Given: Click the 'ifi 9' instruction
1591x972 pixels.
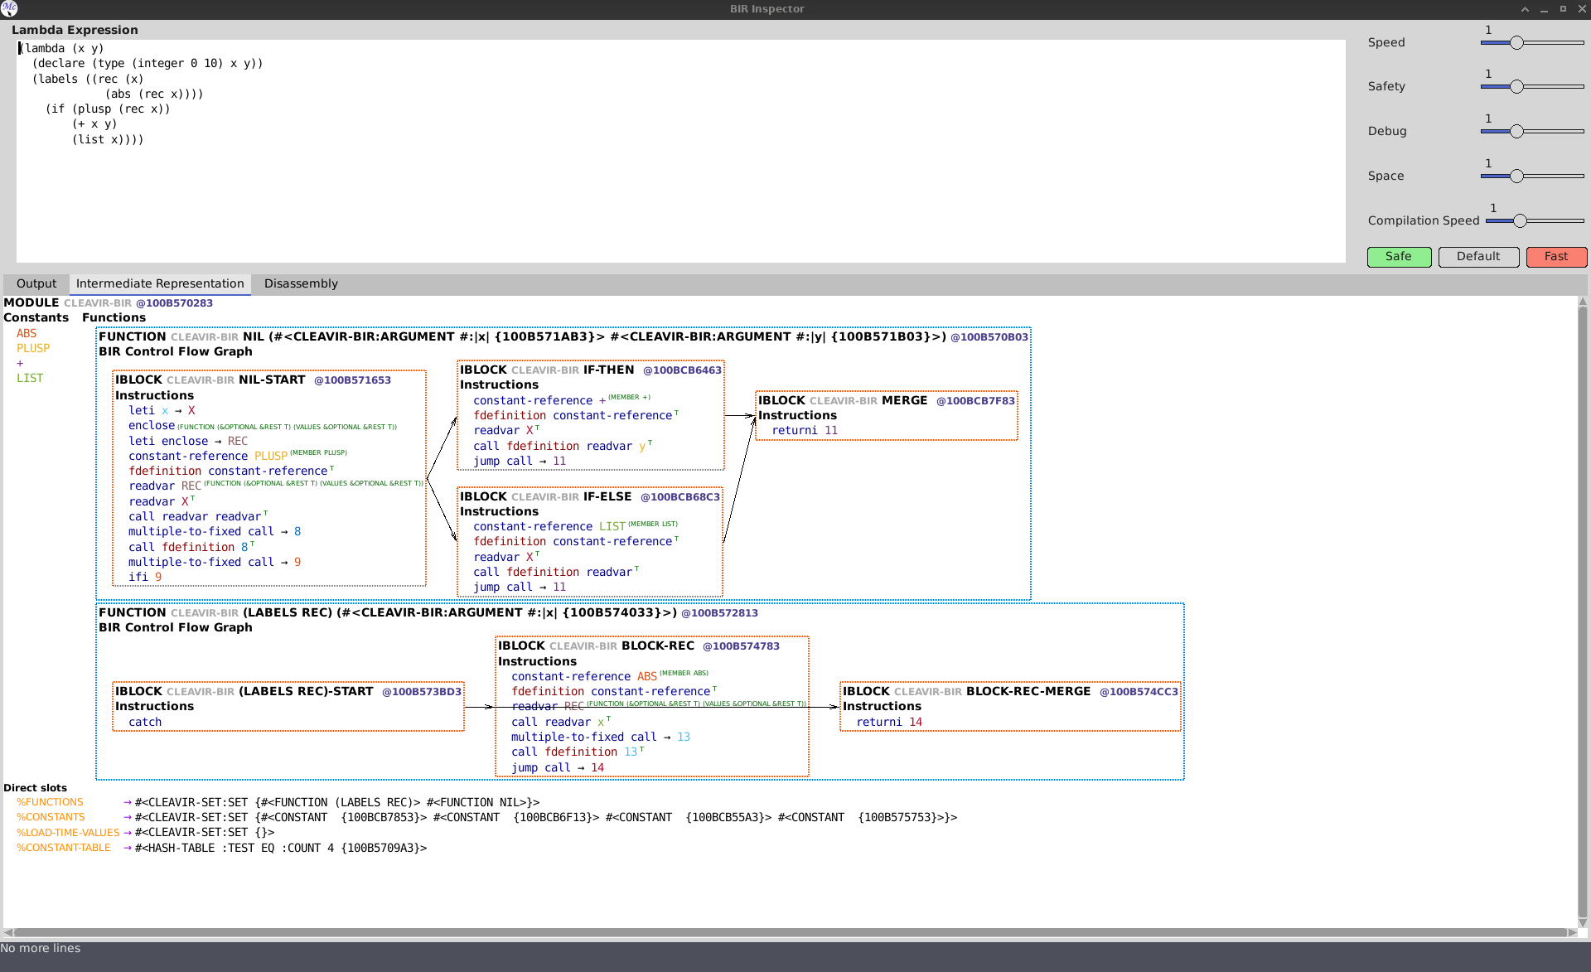Looking at the screenshot, I should click(145, 578).
